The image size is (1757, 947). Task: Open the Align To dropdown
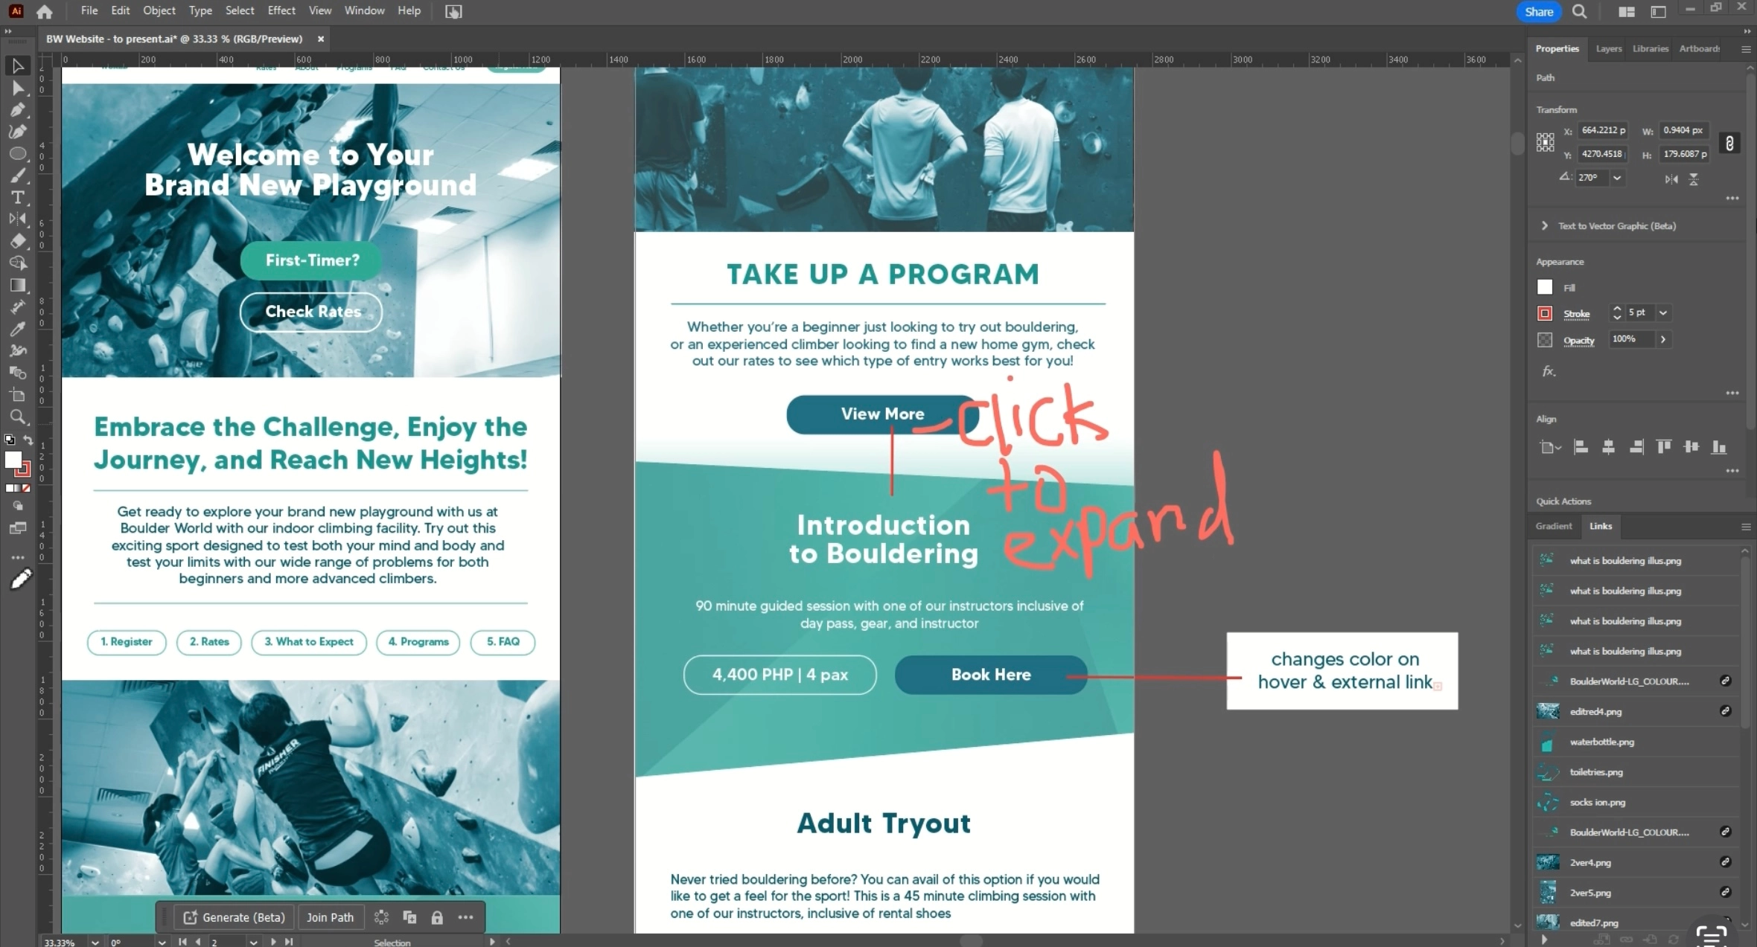pos(1550,447)
